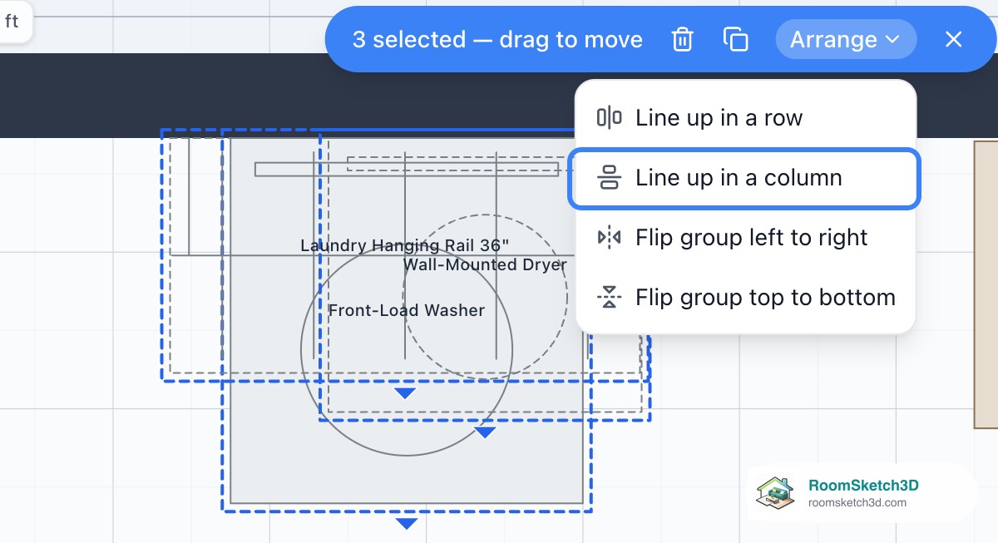
Task: Choose Flip group left to right
Action: click(x=745, y=238)
